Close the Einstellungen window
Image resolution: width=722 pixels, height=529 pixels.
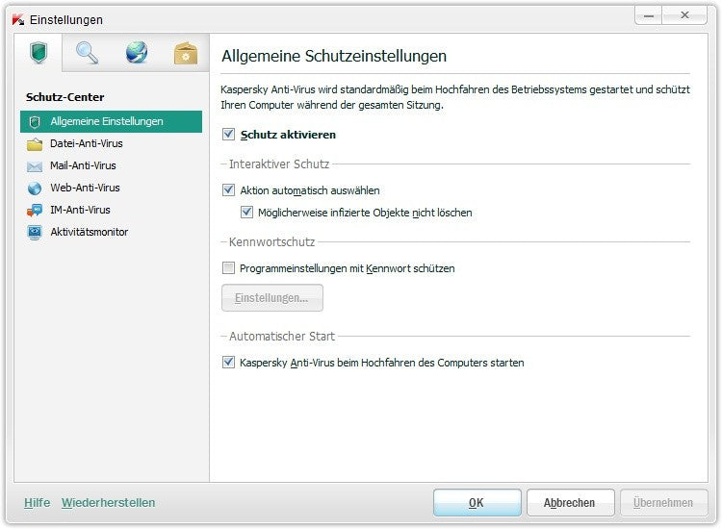(684, 15)
